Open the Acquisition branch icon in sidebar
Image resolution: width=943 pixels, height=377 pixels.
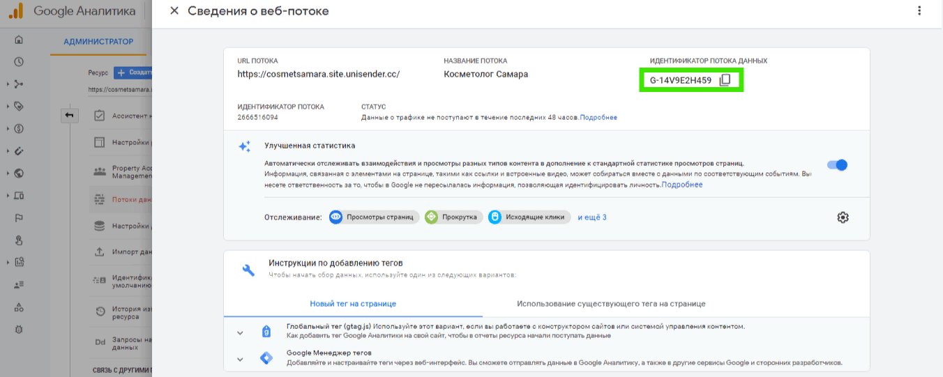point(19,84)
